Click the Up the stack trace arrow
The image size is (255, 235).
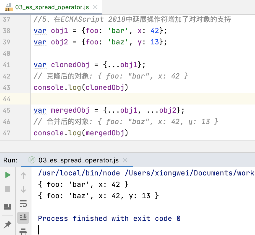tap(23, 175)
